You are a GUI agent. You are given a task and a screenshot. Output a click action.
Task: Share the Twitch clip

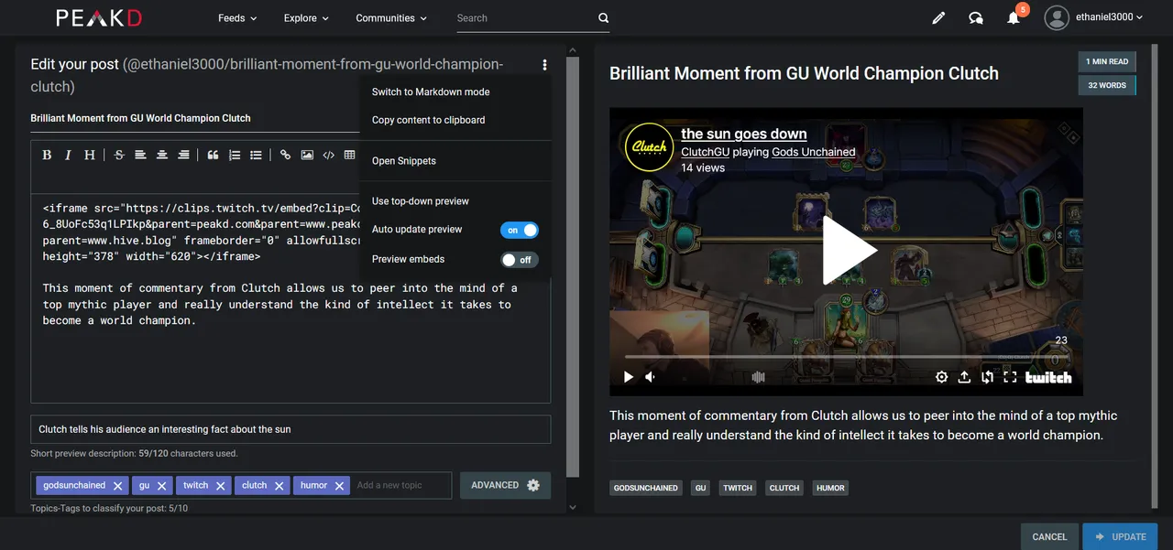pos(964,377)
